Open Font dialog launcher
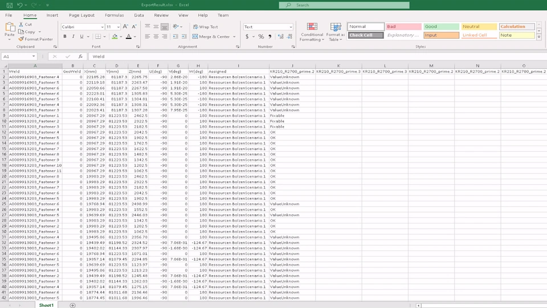The width and height of the screenshot is (547, 308). [x=138, y=46]
